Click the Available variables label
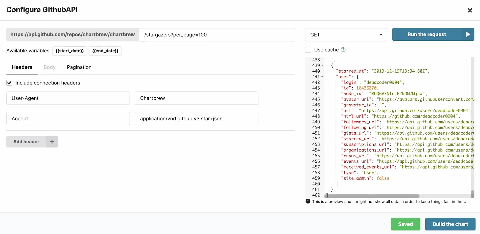 tap(29, 51)
